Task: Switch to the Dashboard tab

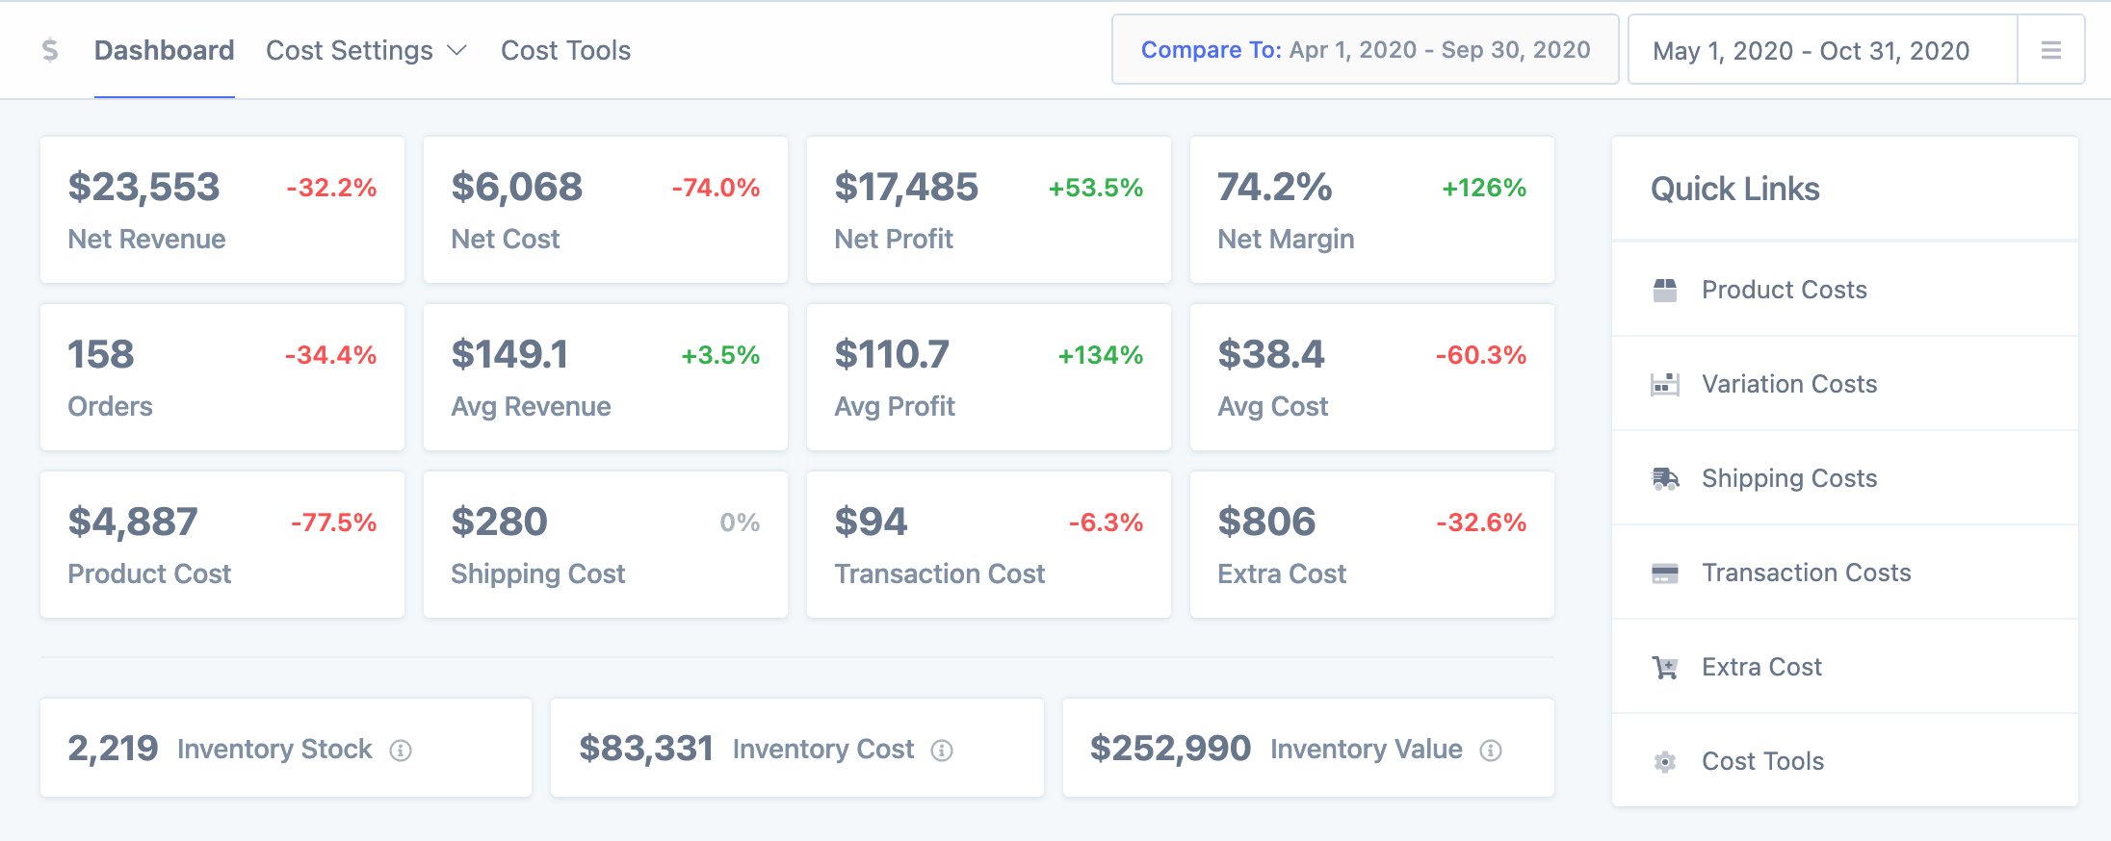Action: 164,50
